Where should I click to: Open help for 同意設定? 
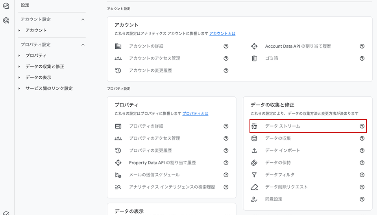pyautogui.click(x=362, y=199)
